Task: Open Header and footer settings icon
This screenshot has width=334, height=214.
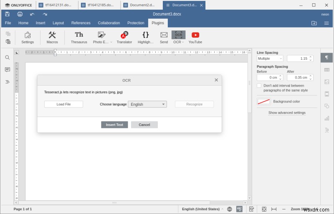Action: tap(326, 94)
